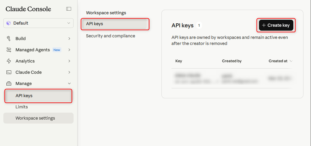This screenshot has width=311, height=146.
Task: Click the Manage briefcase icon
Action: pos(9,83)
